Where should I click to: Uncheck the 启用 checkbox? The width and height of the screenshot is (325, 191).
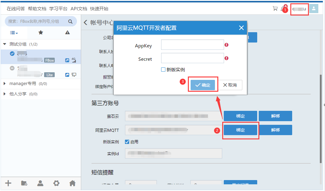127,142
